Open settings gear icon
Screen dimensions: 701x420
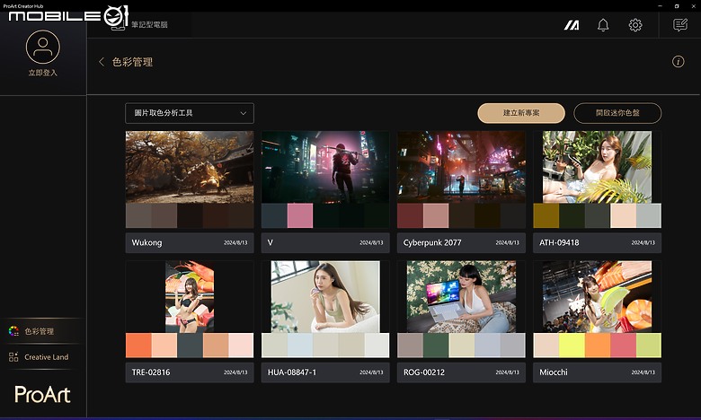(635, 25)
